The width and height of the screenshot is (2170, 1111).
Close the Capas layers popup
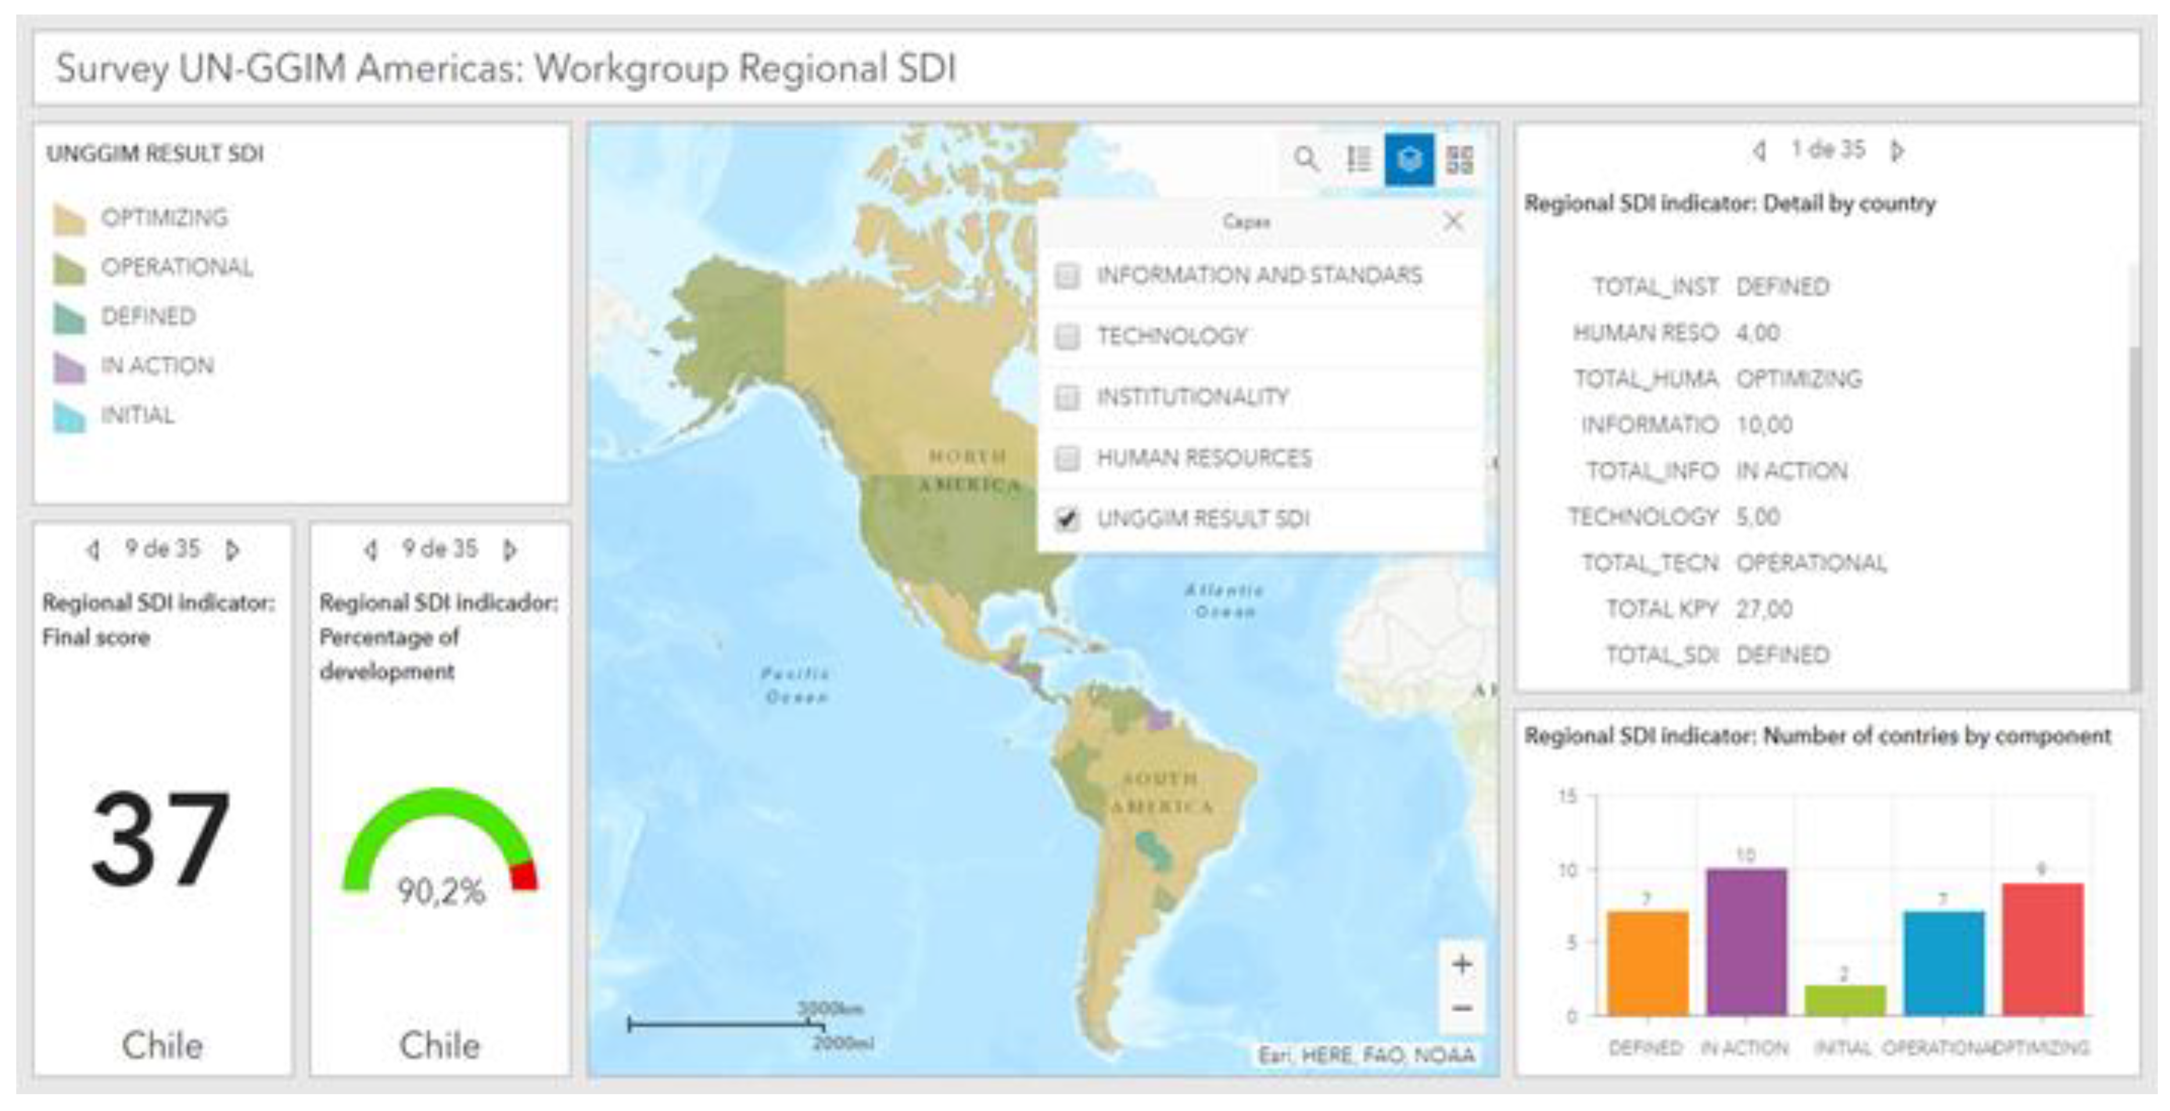point(1453,221)
